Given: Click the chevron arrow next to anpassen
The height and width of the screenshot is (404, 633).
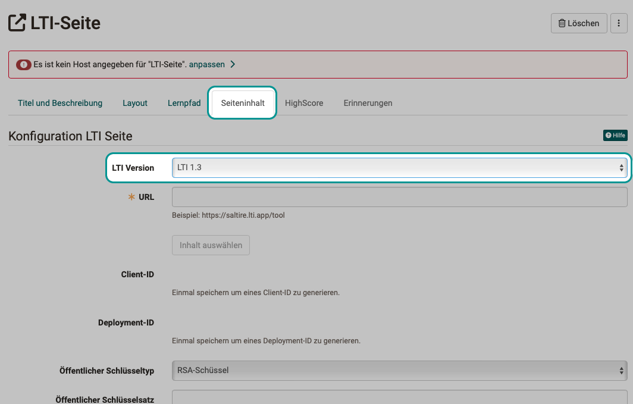Looking at the screenshot, I should 233,64.
